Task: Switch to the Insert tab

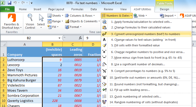Action: click(37, 9)
